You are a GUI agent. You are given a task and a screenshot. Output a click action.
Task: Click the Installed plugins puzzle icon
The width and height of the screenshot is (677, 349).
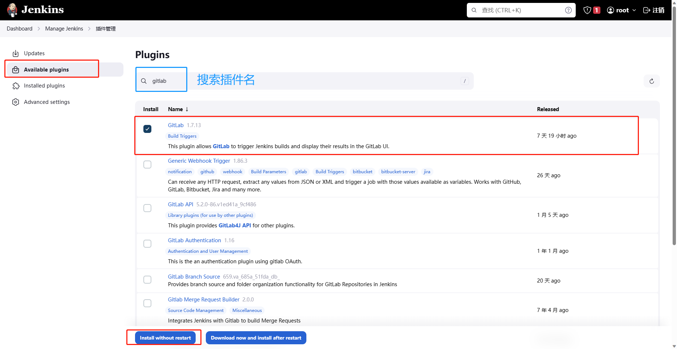16,86
